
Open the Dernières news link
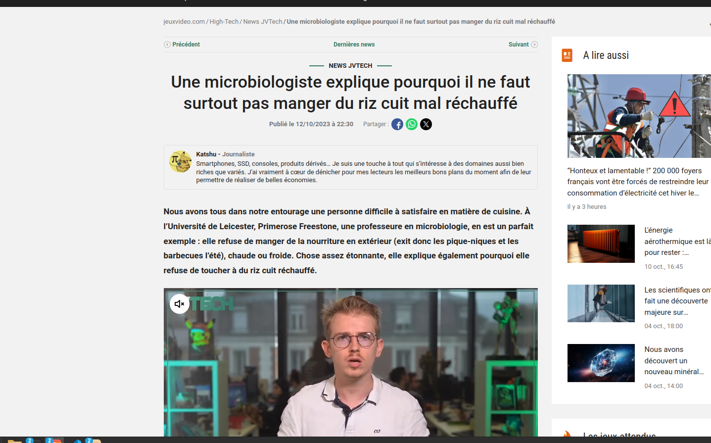354,45
